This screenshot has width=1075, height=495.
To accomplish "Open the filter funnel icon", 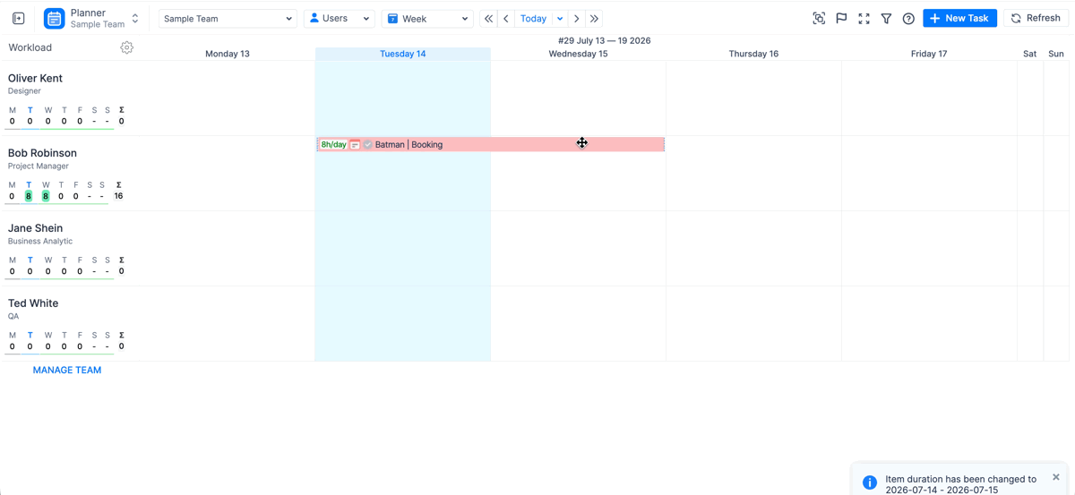I will (886, 19).
